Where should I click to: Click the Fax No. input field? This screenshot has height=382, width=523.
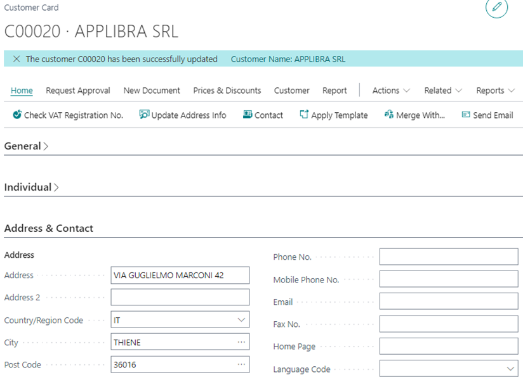point(449,324)
